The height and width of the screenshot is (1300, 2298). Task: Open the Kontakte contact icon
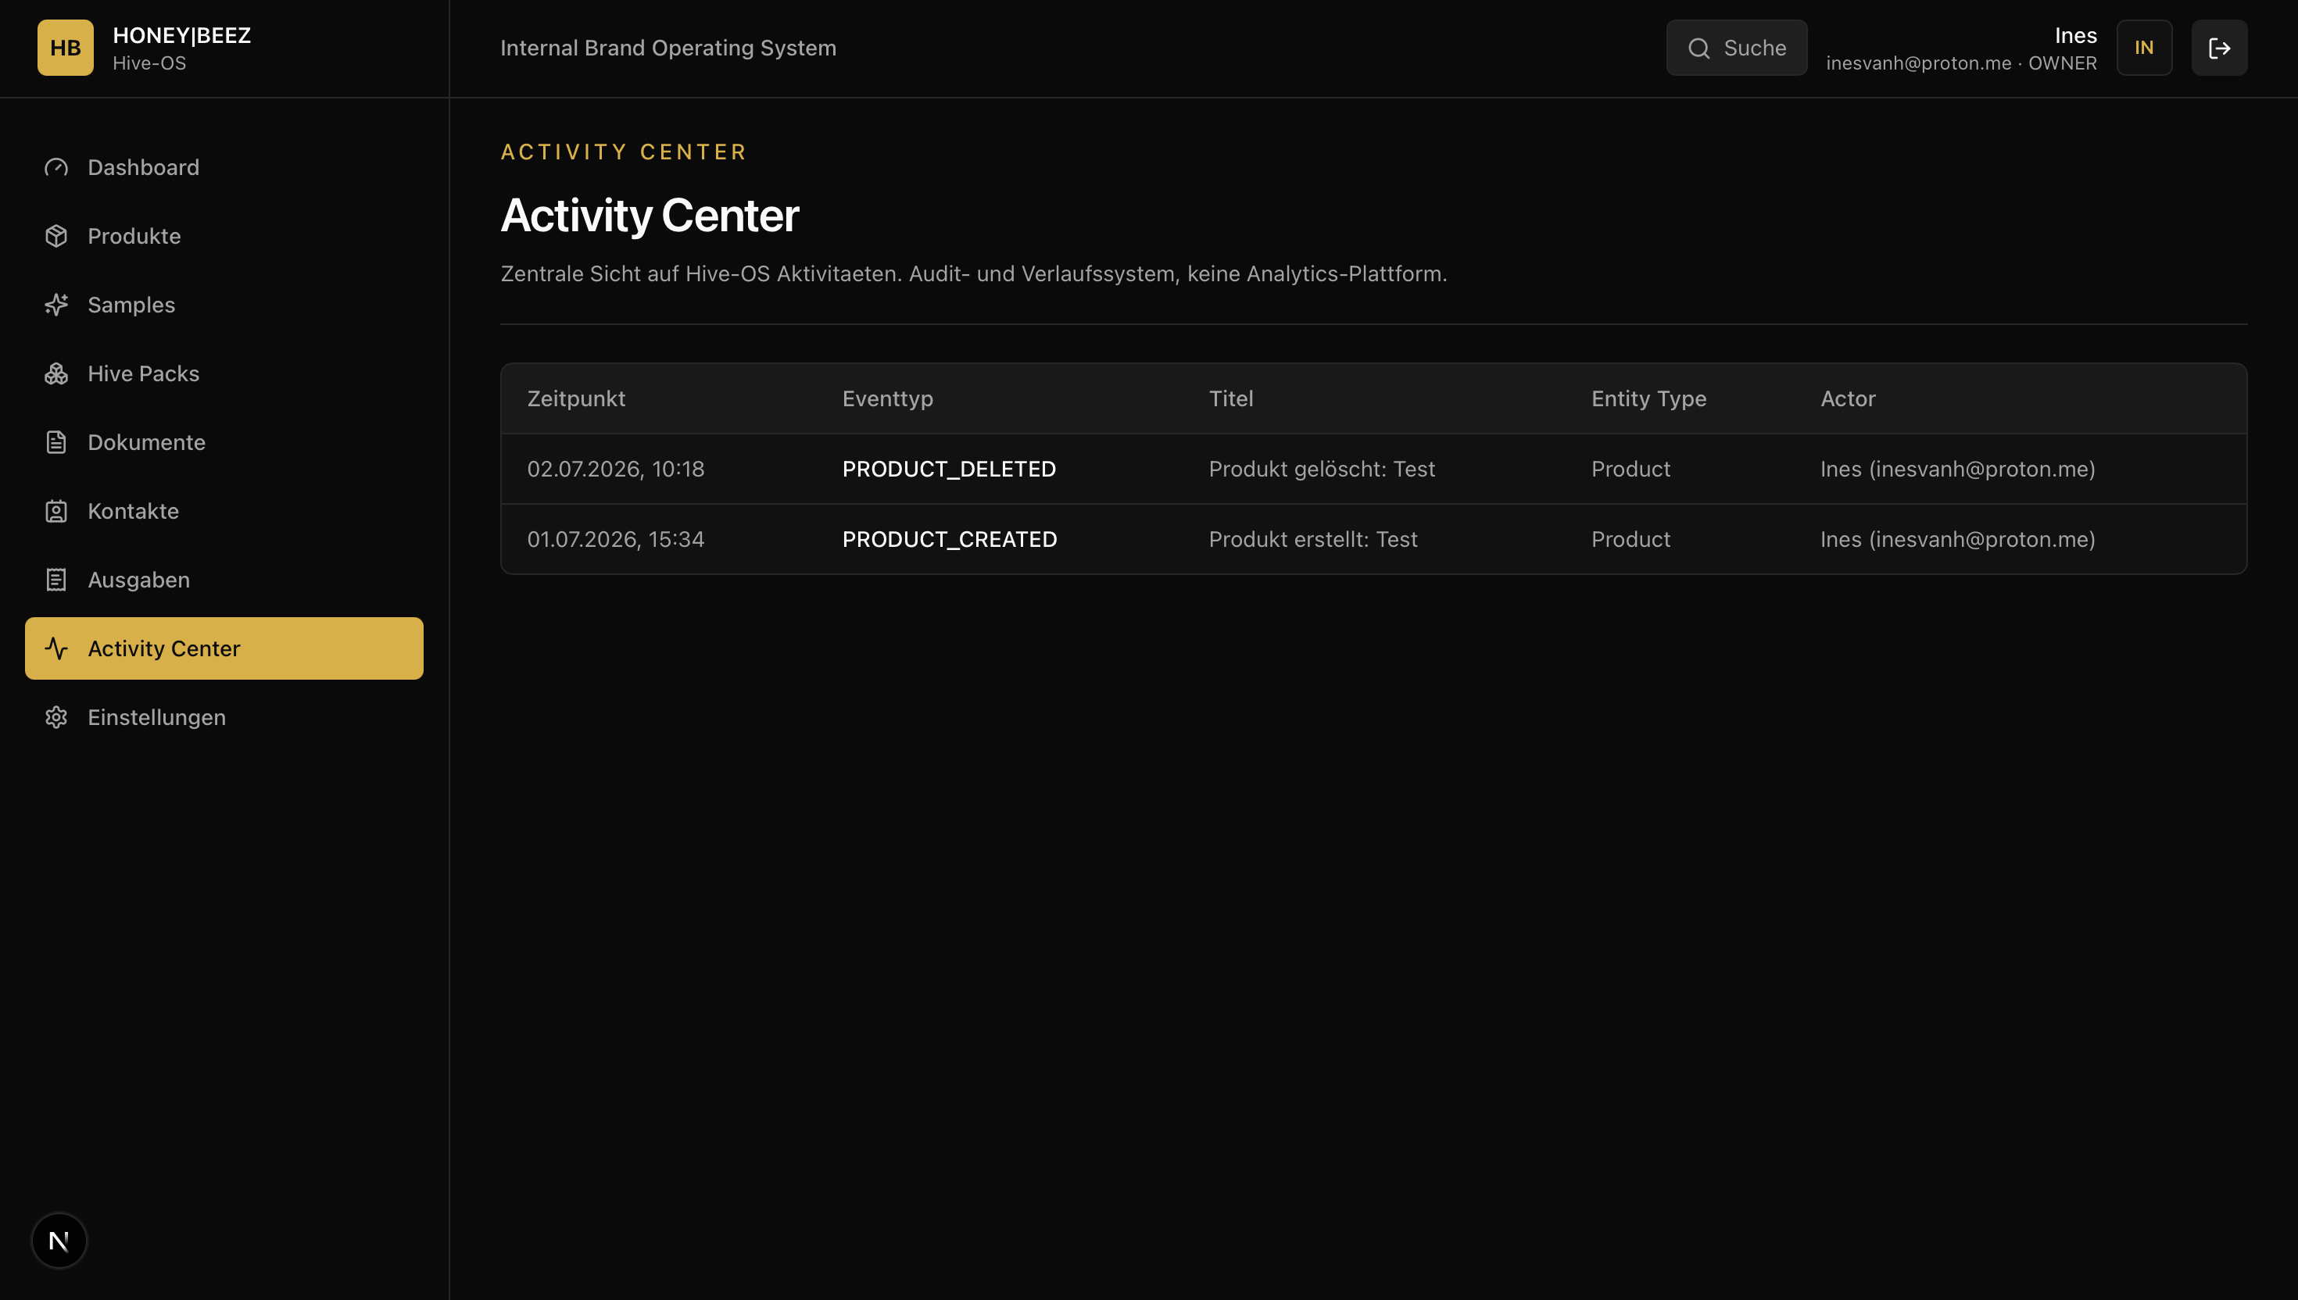coord(56,511)
